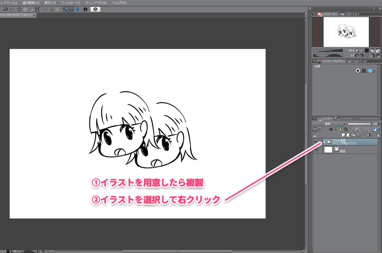Click the black info circle in command bar
382x253 pixels.
tap(85, 9)
